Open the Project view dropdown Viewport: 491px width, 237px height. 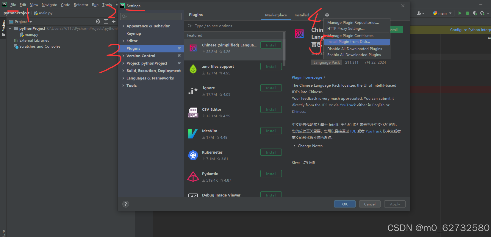pyautogui.click(x=21, y=21)
